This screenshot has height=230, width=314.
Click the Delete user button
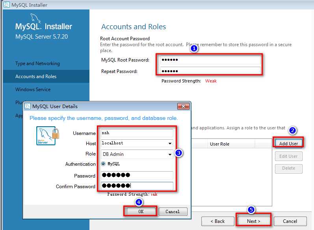(x=288, y=168)
